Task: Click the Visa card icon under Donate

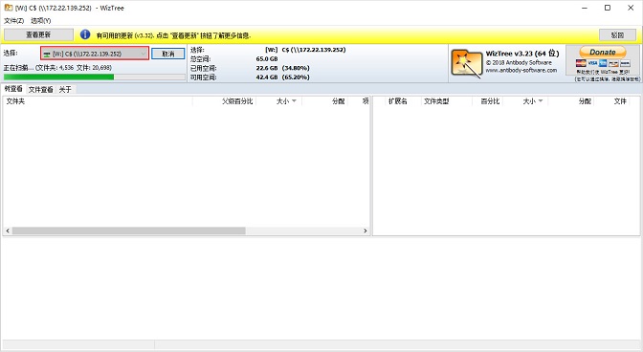Action: point(591,63)
